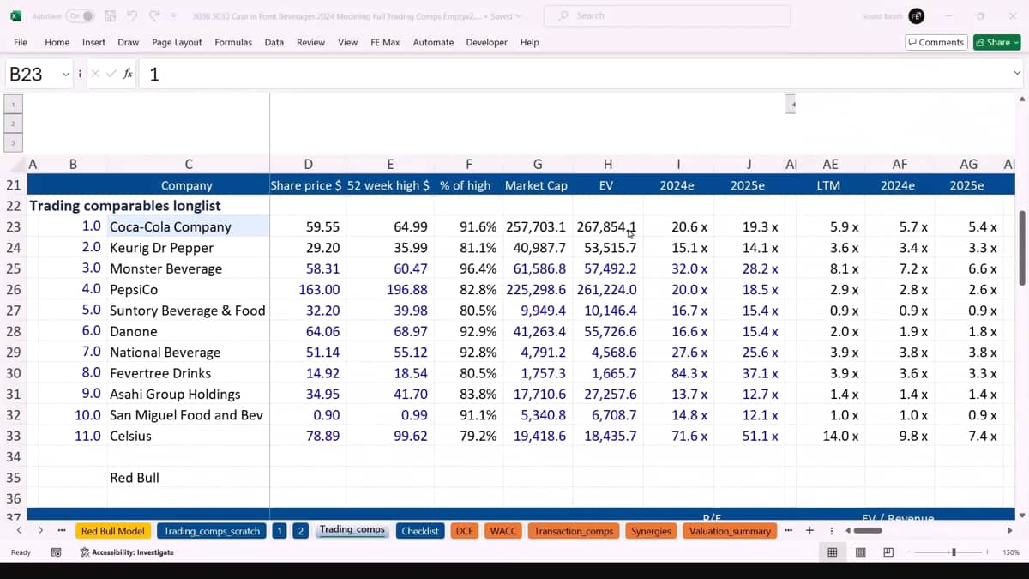Select row 23 header
The height and width of the screenshot is (579, 1029).
[x=13, y=226]
